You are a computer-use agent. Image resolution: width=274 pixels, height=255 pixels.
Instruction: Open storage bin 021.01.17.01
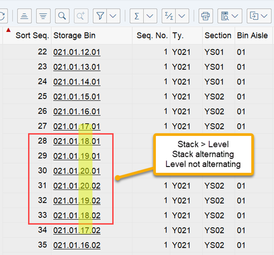coord(77,126)
